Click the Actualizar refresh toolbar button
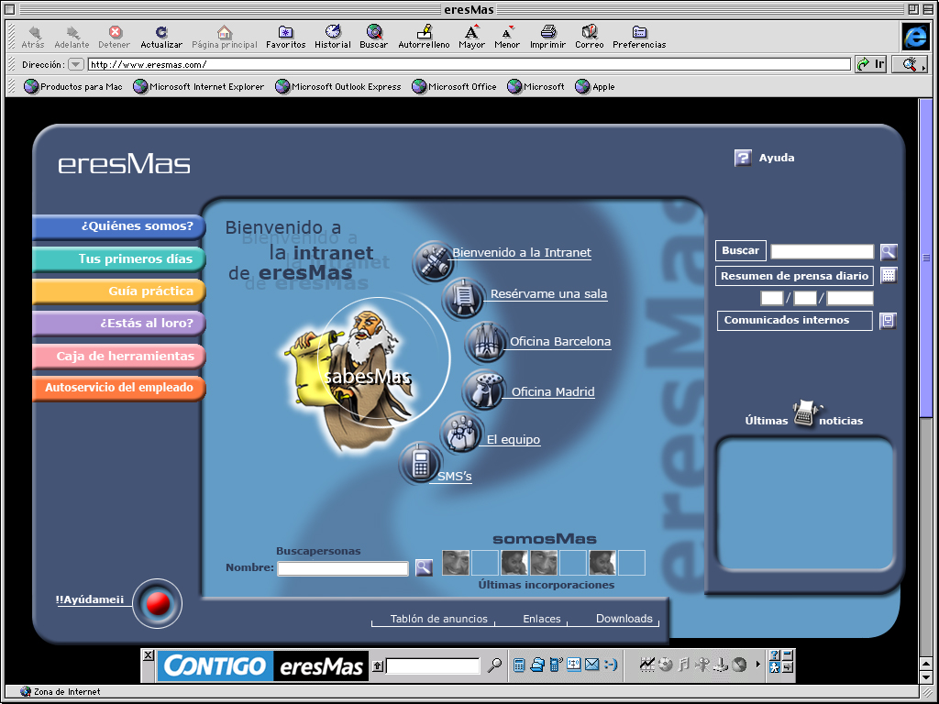 click(x=161, y=33)
